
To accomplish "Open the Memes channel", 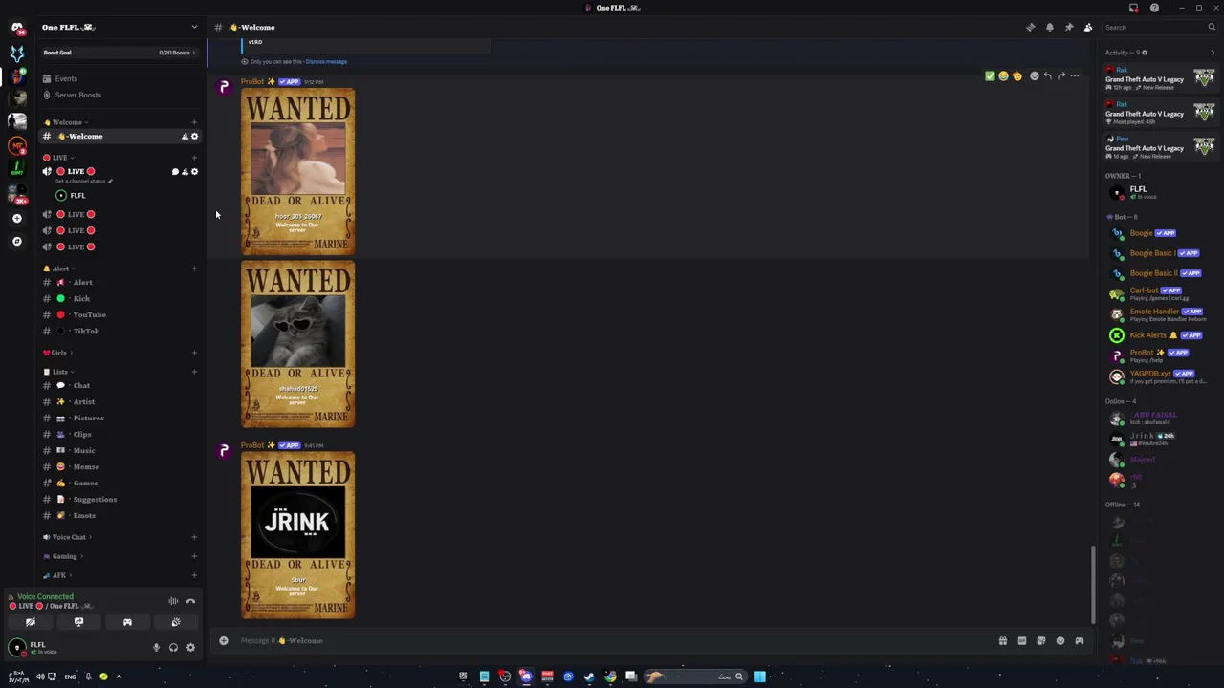I will tap(120, 466).
